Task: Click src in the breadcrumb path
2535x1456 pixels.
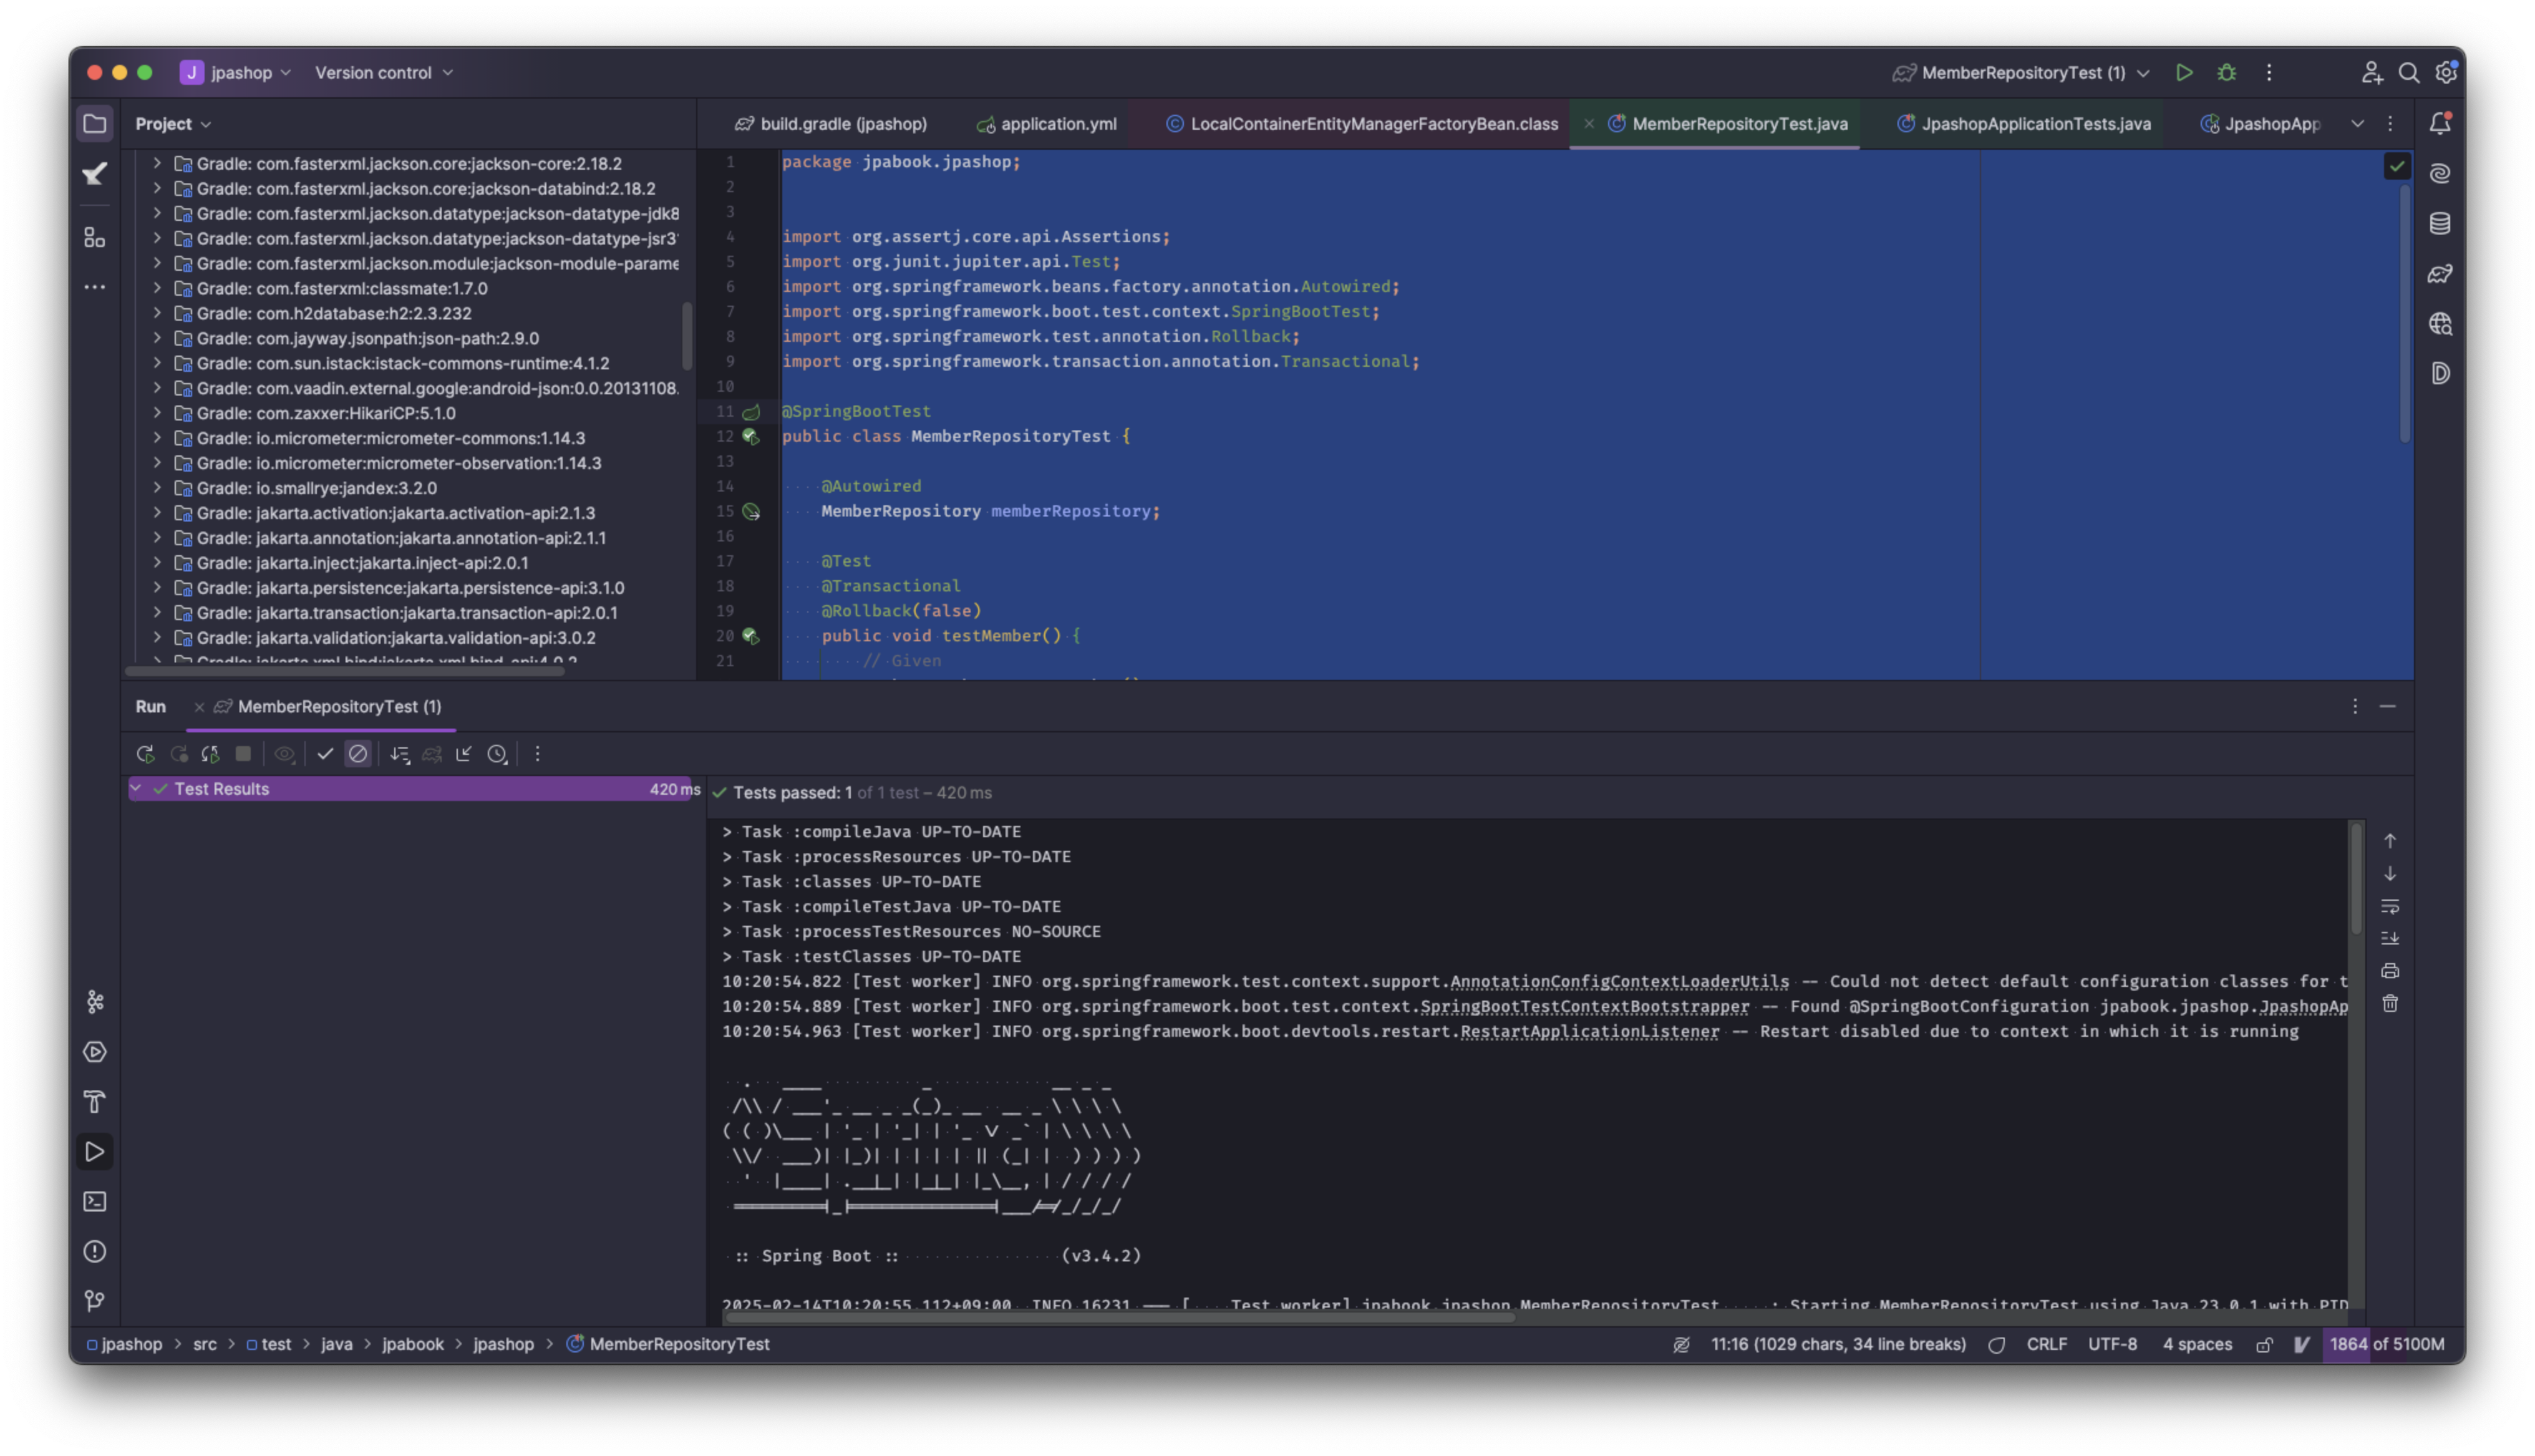Action: click(205, 1345)
